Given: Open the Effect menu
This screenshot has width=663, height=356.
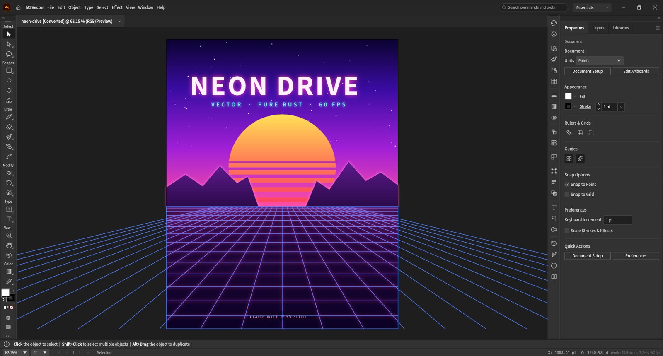Looking at the screenshot, I should [117, 7].
